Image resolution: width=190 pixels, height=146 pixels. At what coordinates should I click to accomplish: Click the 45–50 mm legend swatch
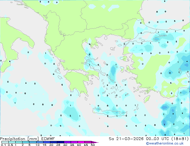(x=88, y=142)
